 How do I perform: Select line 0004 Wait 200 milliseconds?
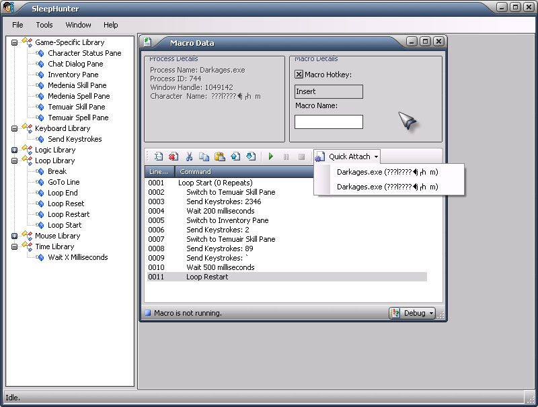[x=287, y=211]
